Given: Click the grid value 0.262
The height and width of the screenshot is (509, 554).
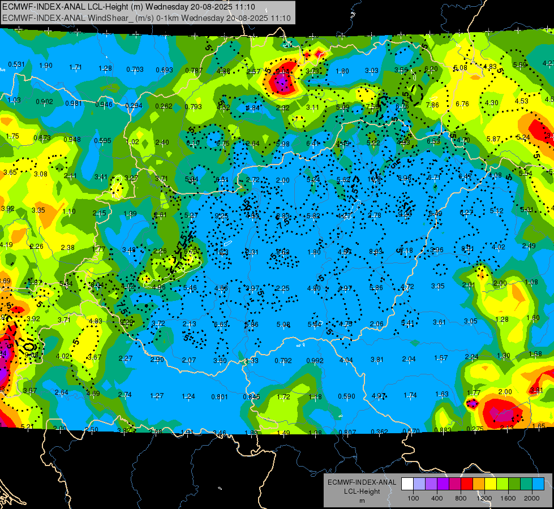Looking at the screenshot, I should tap(164, 106).
